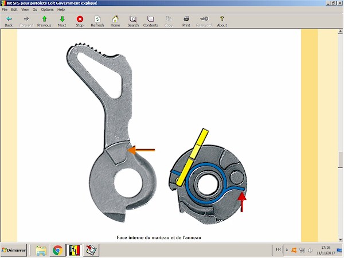This screenshot has height=258, width=344.
Task: Open the About dialog
Action: [x=222, y=22]
